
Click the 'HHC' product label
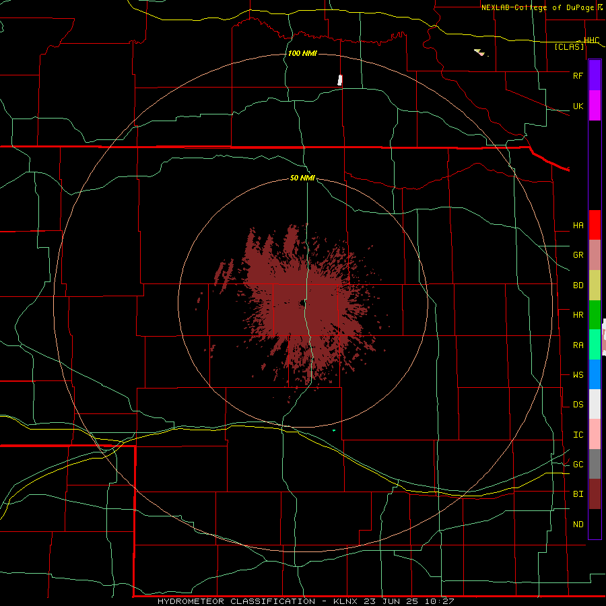591,40
